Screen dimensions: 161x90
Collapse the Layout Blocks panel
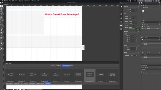5,63
